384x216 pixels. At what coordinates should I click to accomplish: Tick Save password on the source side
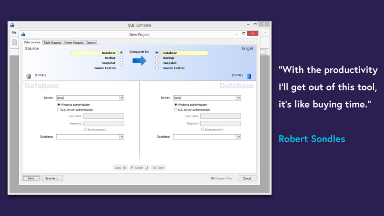(x=85, y=129)
